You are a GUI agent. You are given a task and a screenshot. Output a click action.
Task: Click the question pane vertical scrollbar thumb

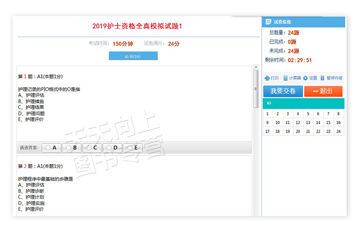point(256,89)
